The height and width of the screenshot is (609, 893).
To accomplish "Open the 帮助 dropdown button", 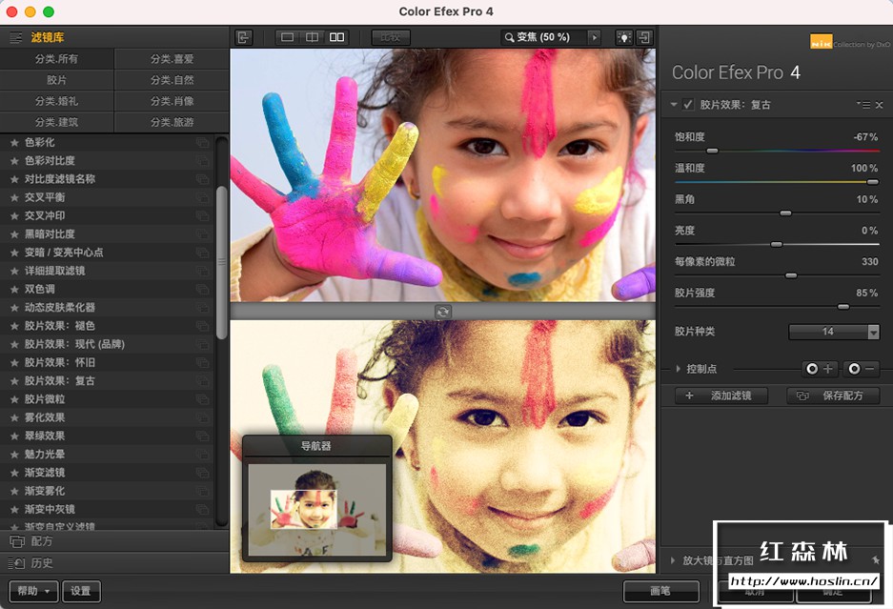I will pos(33,591).
